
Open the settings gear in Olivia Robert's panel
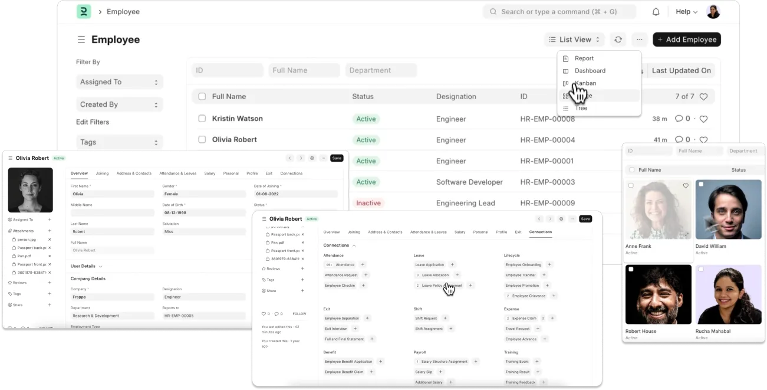[312, 158]
